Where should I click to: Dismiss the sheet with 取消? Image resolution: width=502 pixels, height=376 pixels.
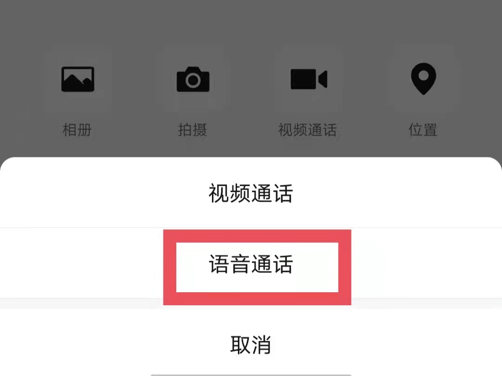251,345
